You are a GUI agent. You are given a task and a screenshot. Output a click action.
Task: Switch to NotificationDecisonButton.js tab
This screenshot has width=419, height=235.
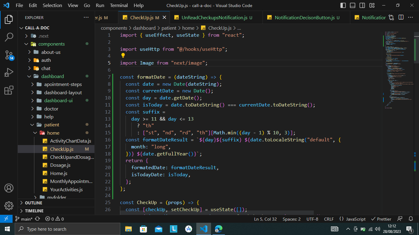tap(307, 17)
